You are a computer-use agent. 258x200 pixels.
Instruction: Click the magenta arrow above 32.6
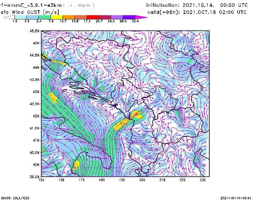(141, 17)
